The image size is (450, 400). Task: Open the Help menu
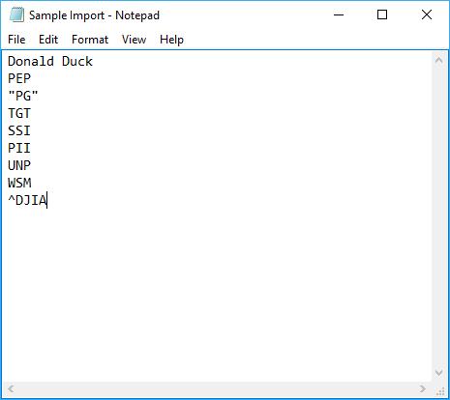(x=171, y=40)
